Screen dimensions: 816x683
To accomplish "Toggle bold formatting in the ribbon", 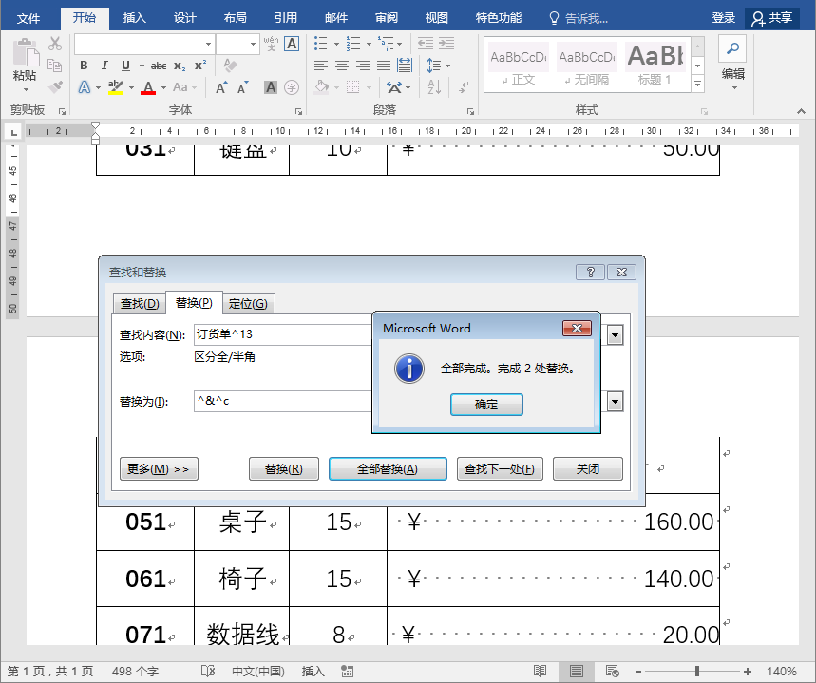I will [84, 65].
